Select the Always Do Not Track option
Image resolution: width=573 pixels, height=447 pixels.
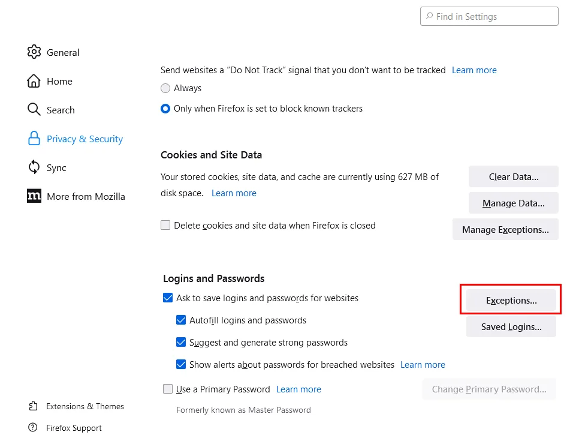(165, 88)
